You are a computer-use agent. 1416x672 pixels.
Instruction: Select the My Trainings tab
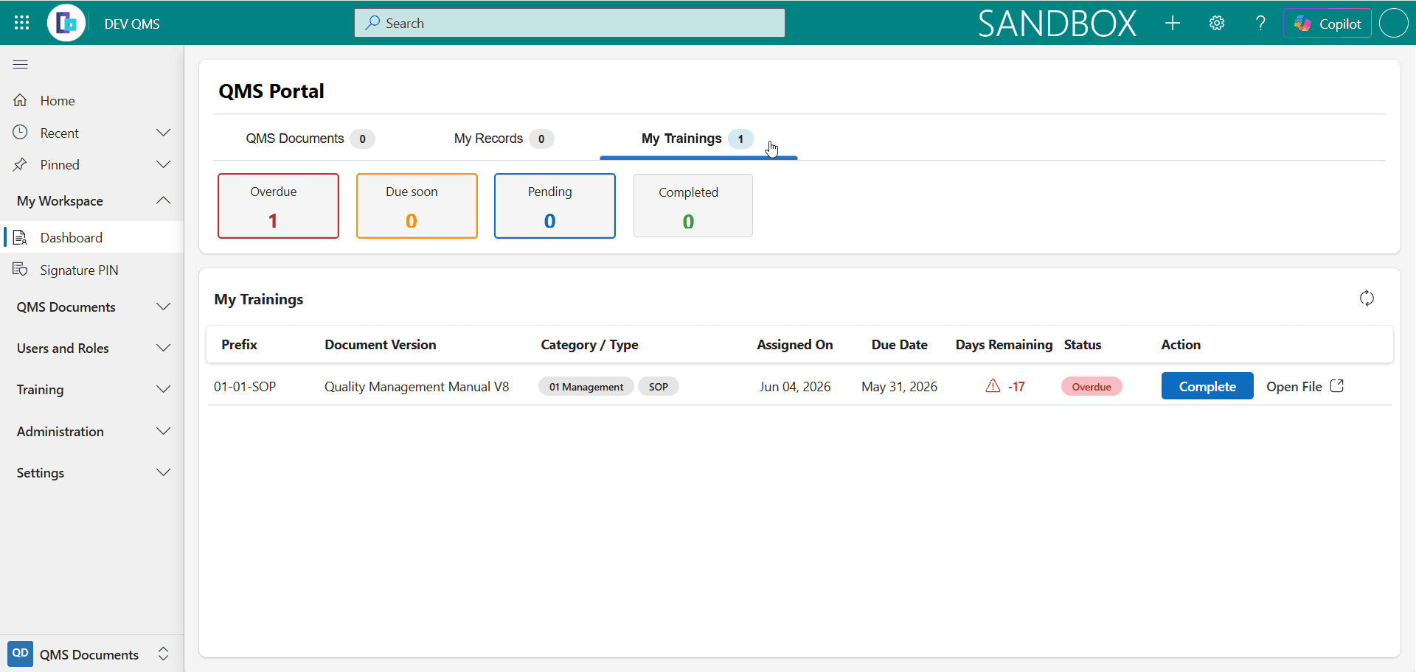(x=698, y=139)
